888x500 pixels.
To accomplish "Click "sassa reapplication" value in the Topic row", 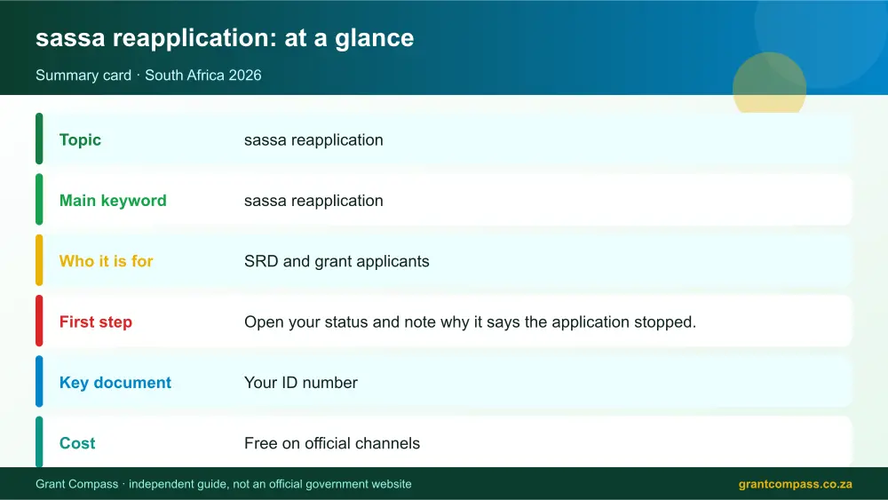I will [313, 139].
